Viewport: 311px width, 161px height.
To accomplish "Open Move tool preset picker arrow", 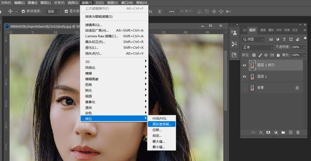I will [x=16, y=11].
